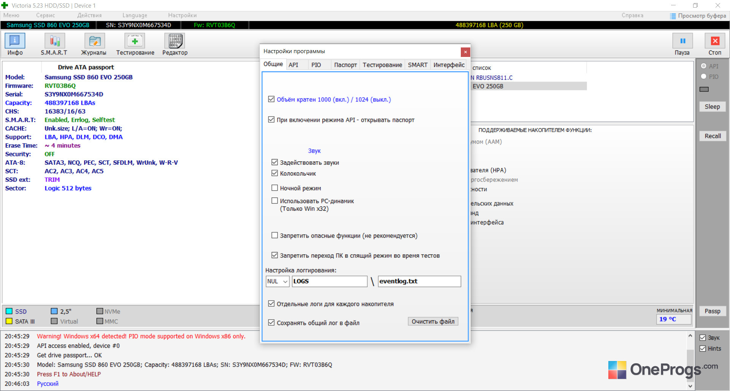The image size is (730, 391).
Task: Click the cyan SSD indicator square
Action: point(9,311)
